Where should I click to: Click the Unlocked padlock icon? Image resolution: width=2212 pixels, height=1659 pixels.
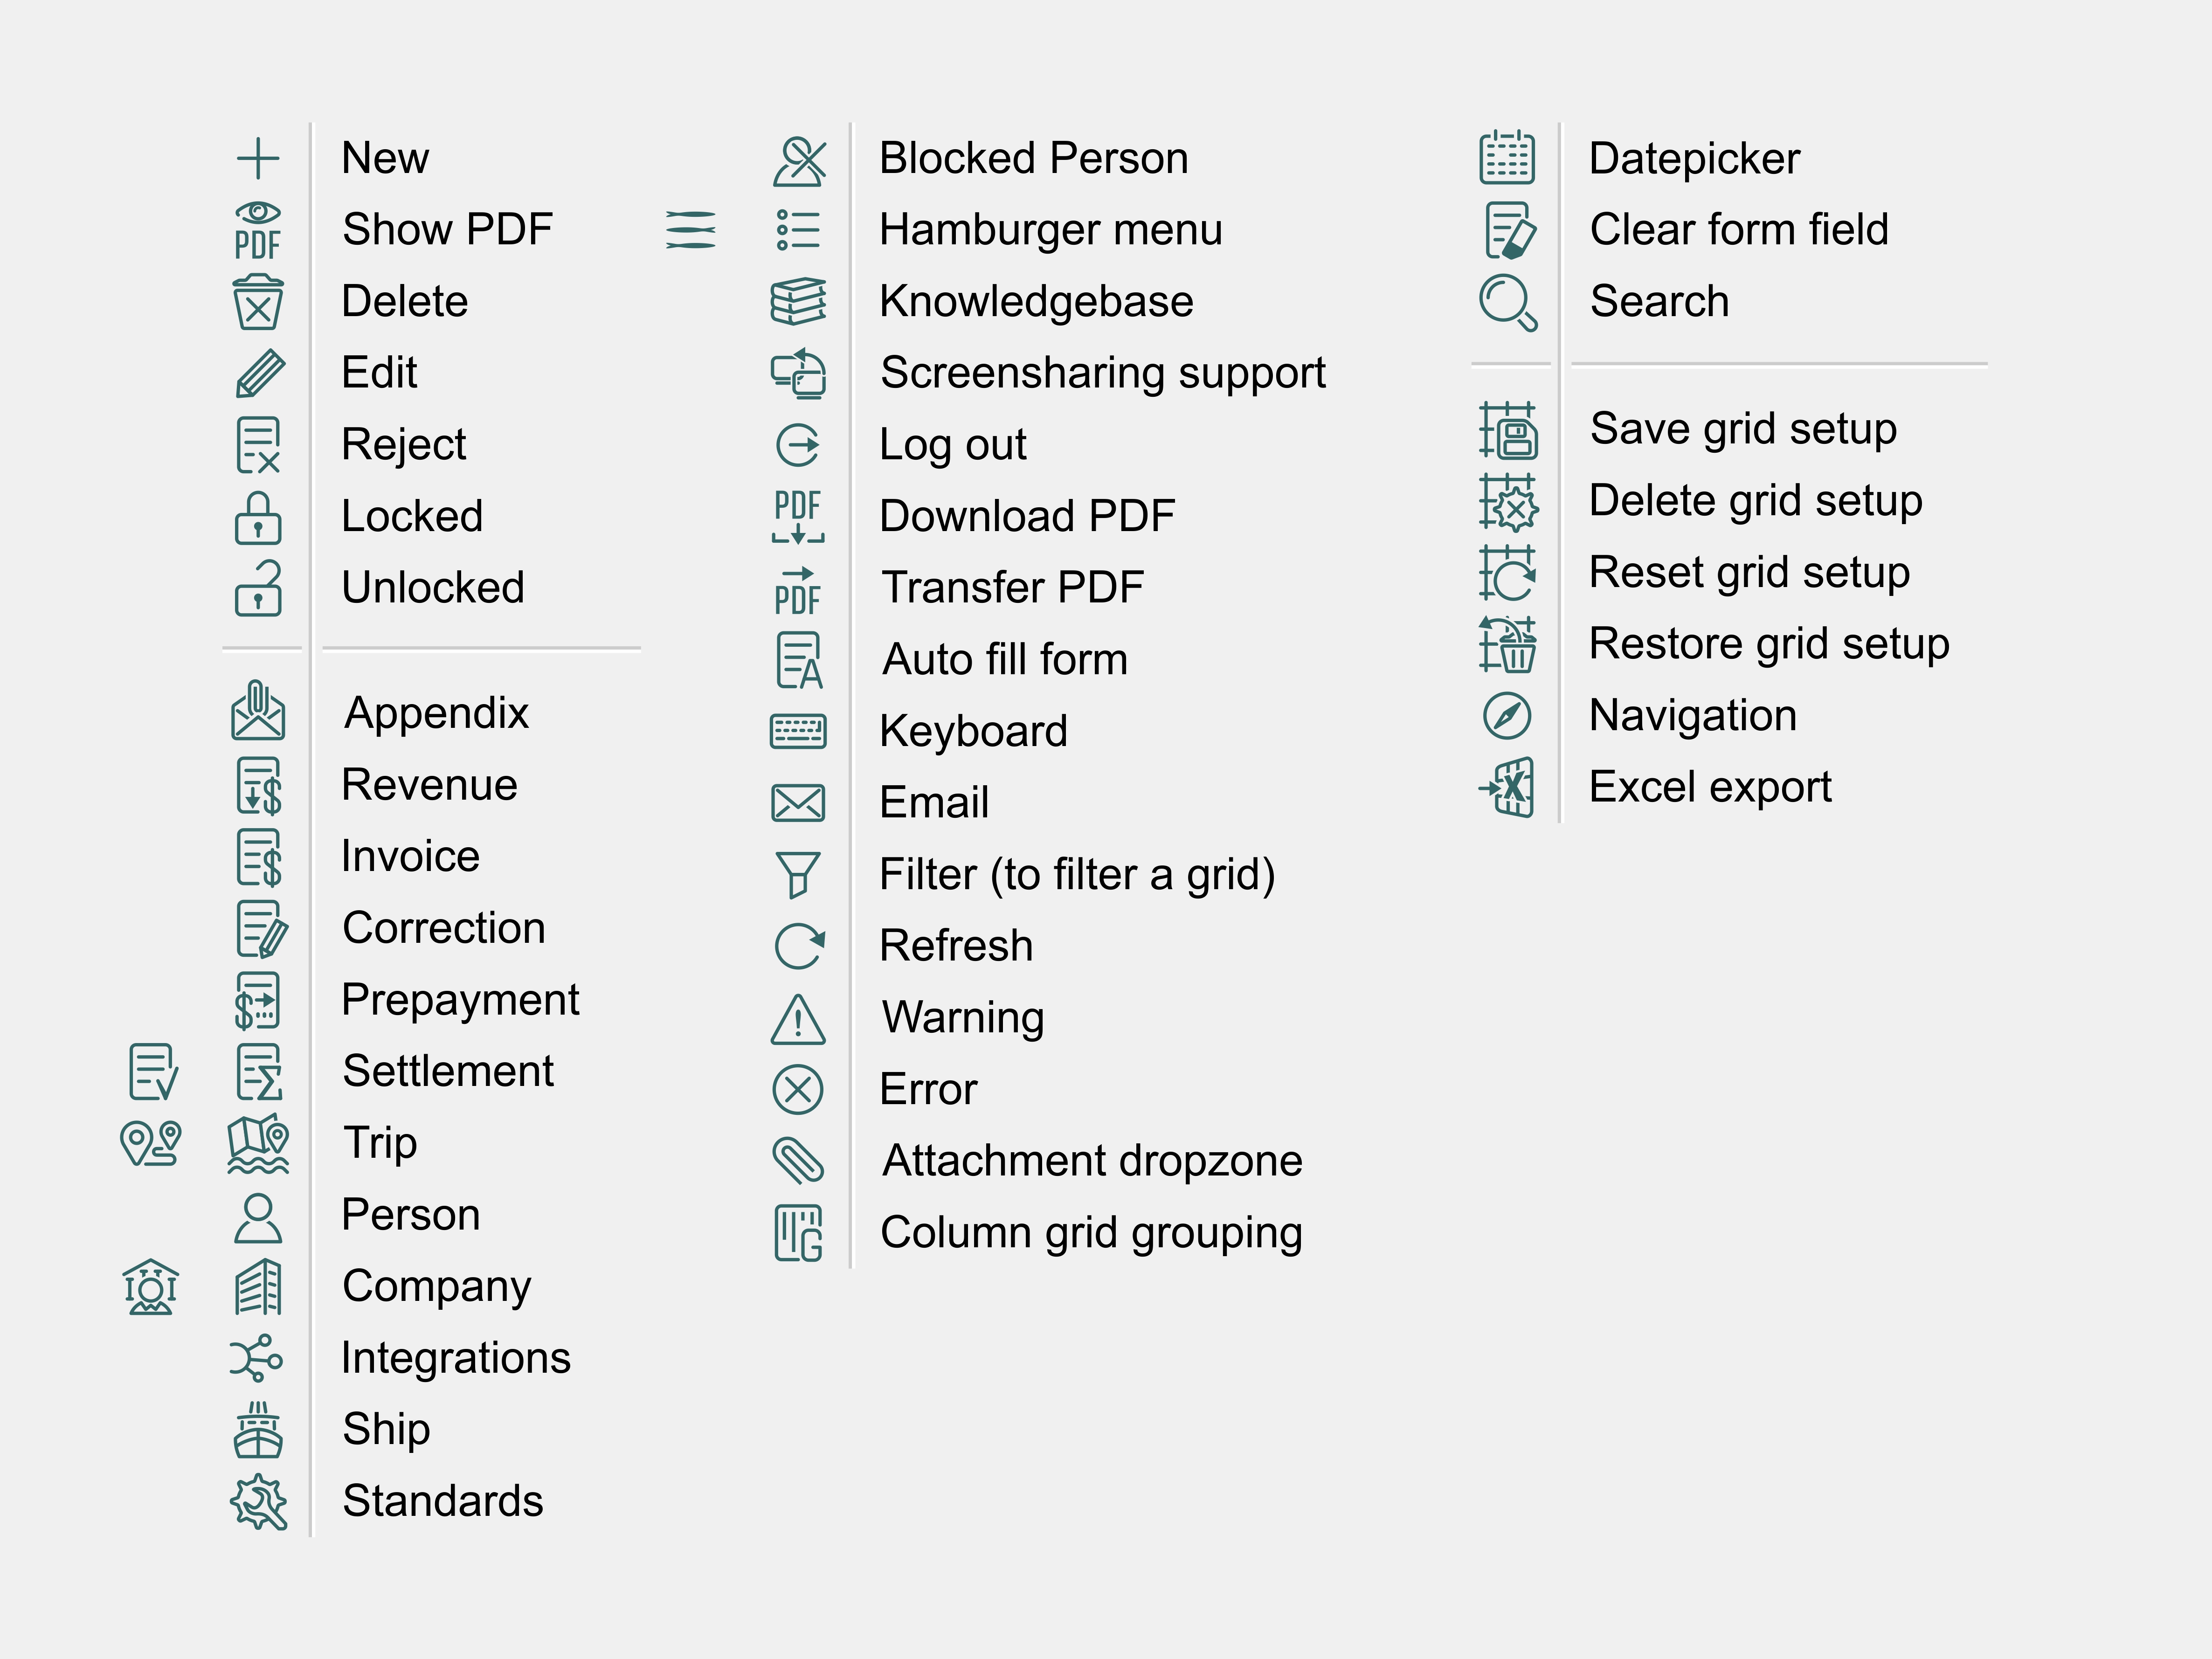(258, 588)
